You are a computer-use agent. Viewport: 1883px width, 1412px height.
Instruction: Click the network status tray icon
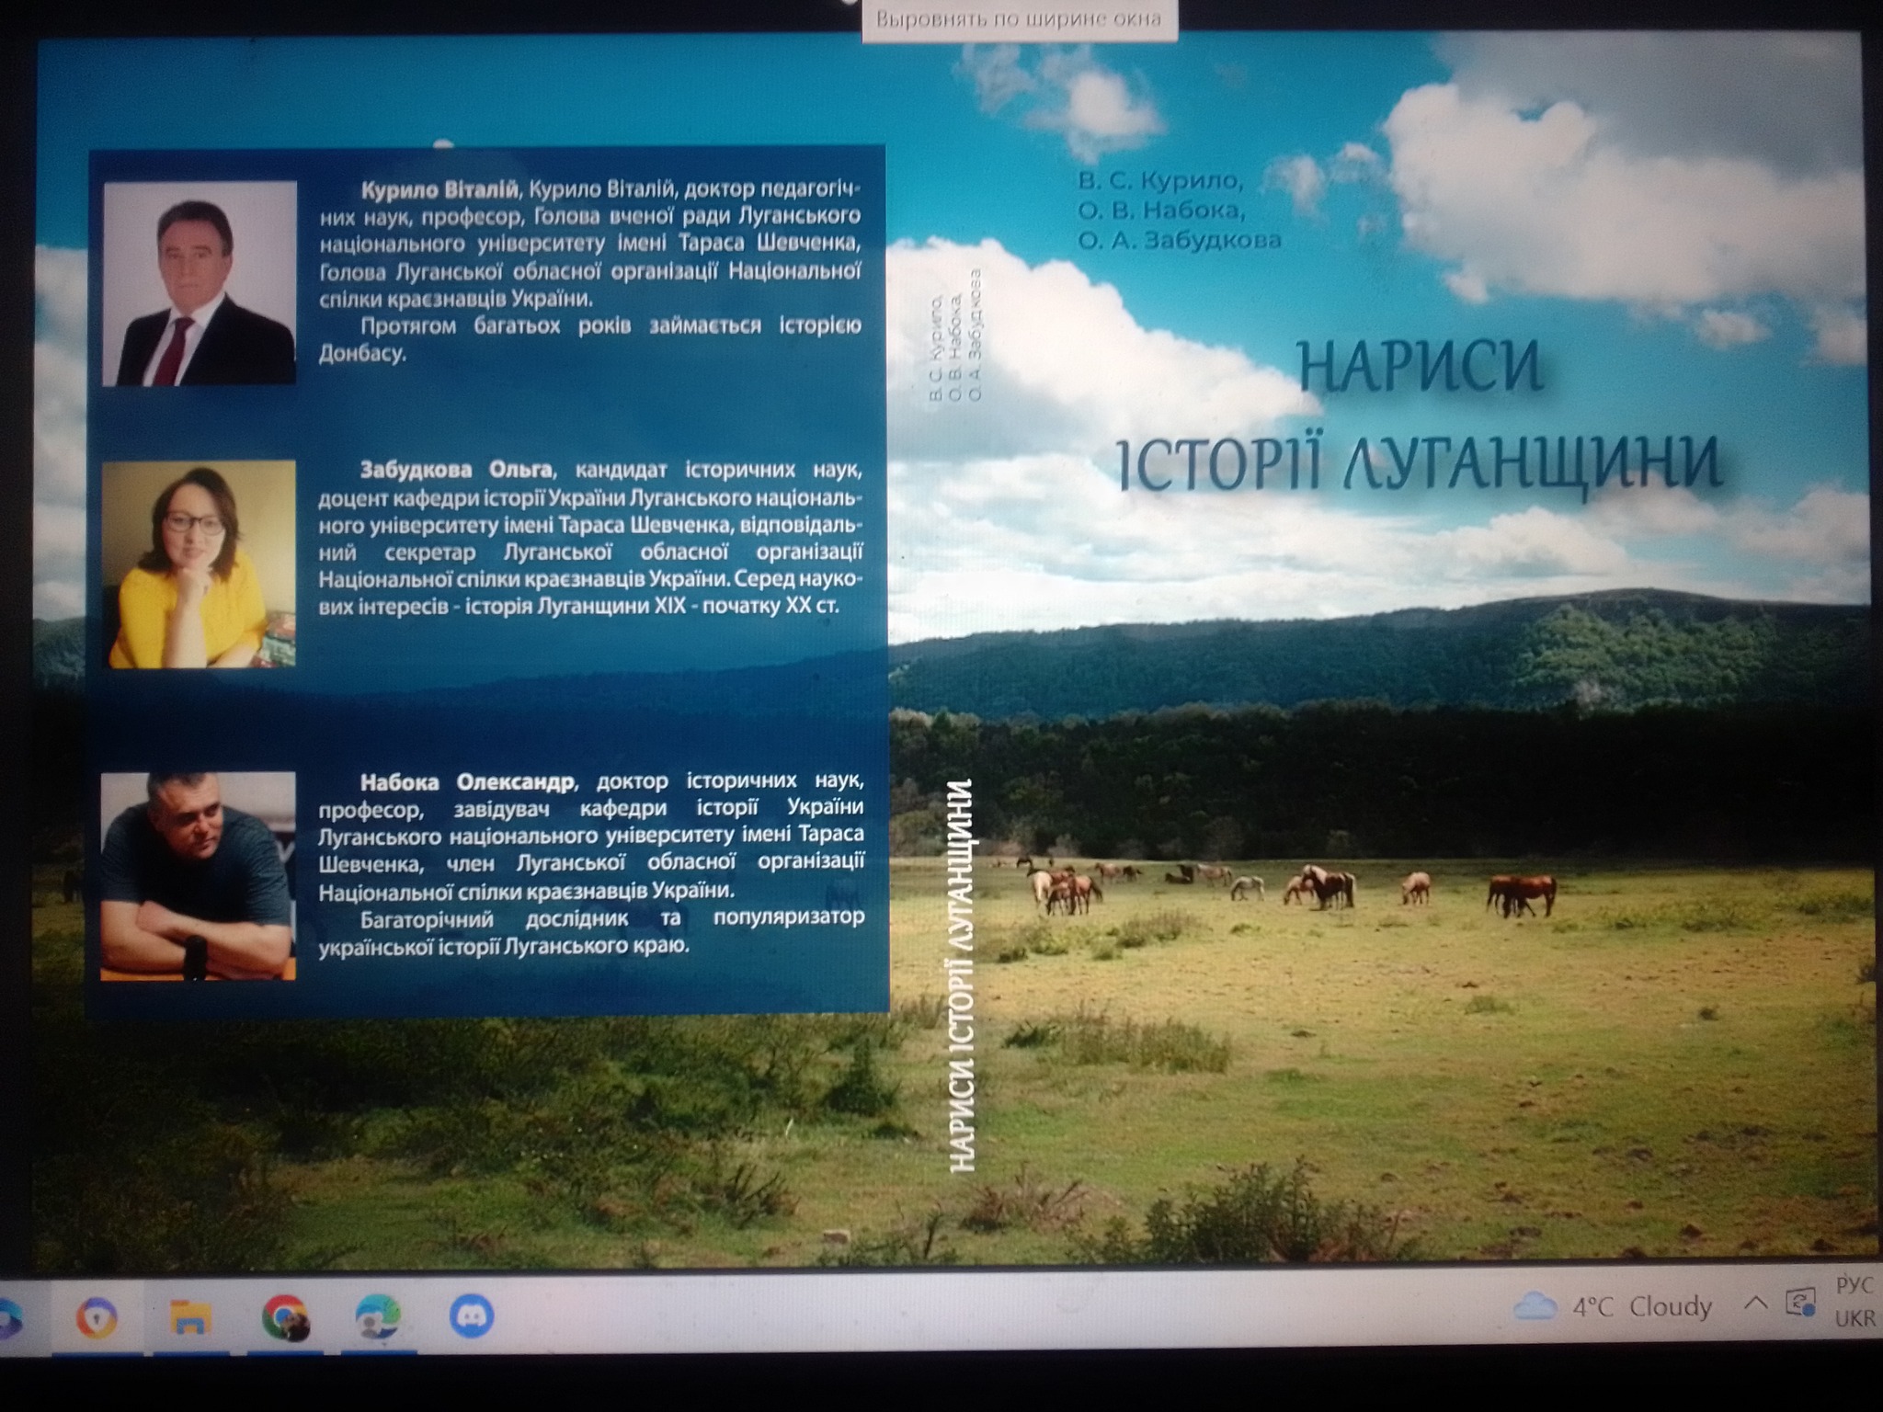click(1799, 1302)
